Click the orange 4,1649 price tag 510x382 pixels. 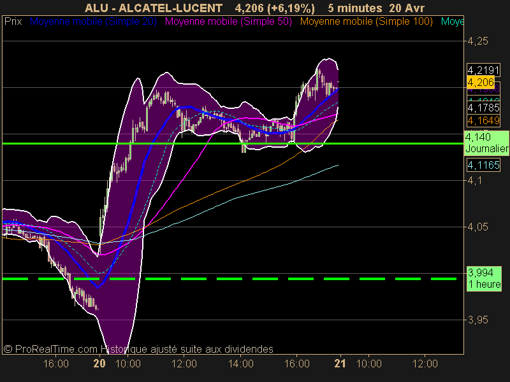[x=483, y=120]
